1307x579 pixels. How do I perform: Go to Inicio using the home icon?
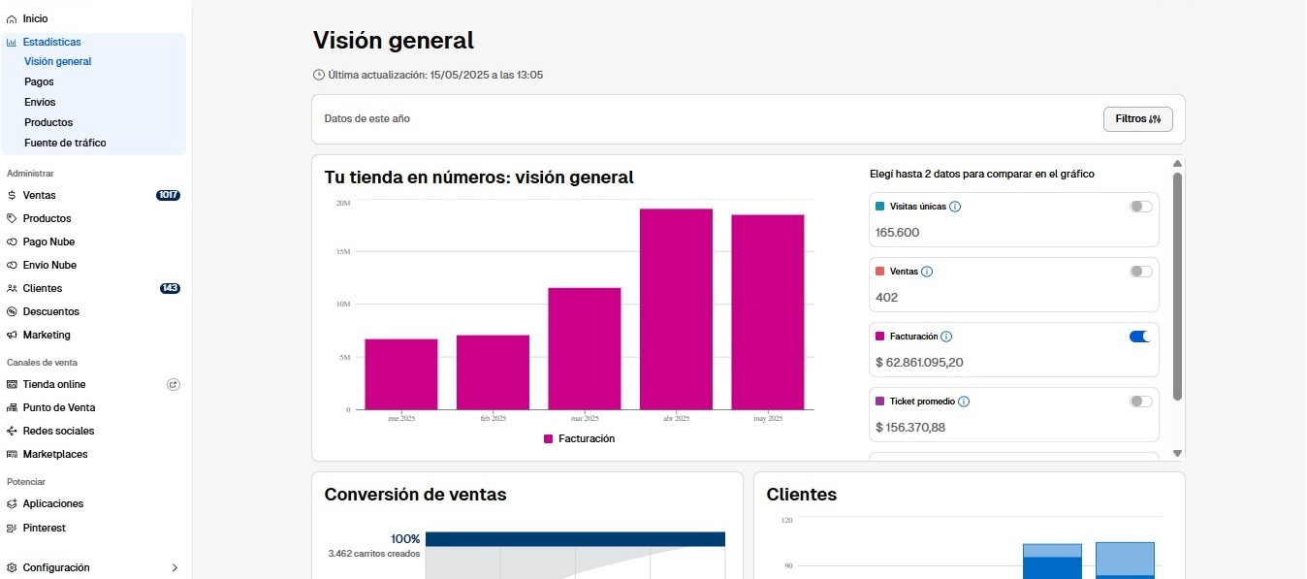[13, 17]
